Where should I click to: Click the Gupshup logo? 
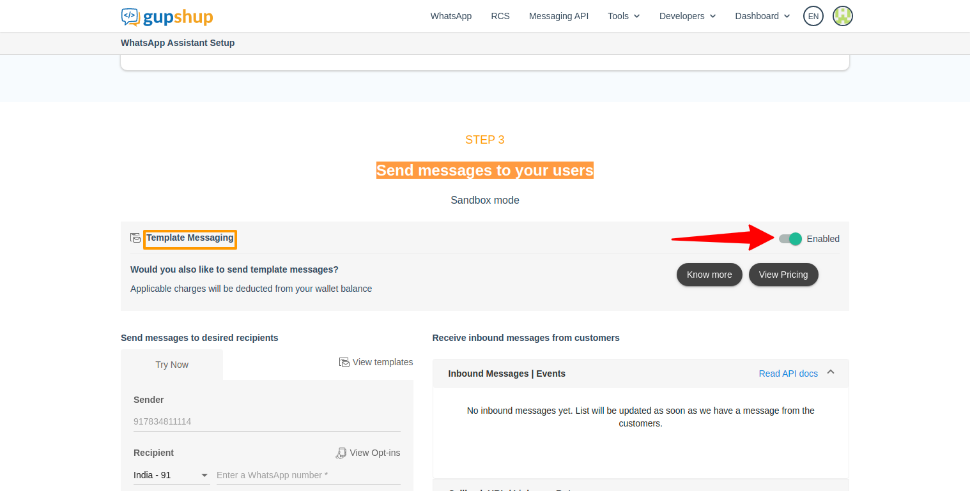pos(167,17)
